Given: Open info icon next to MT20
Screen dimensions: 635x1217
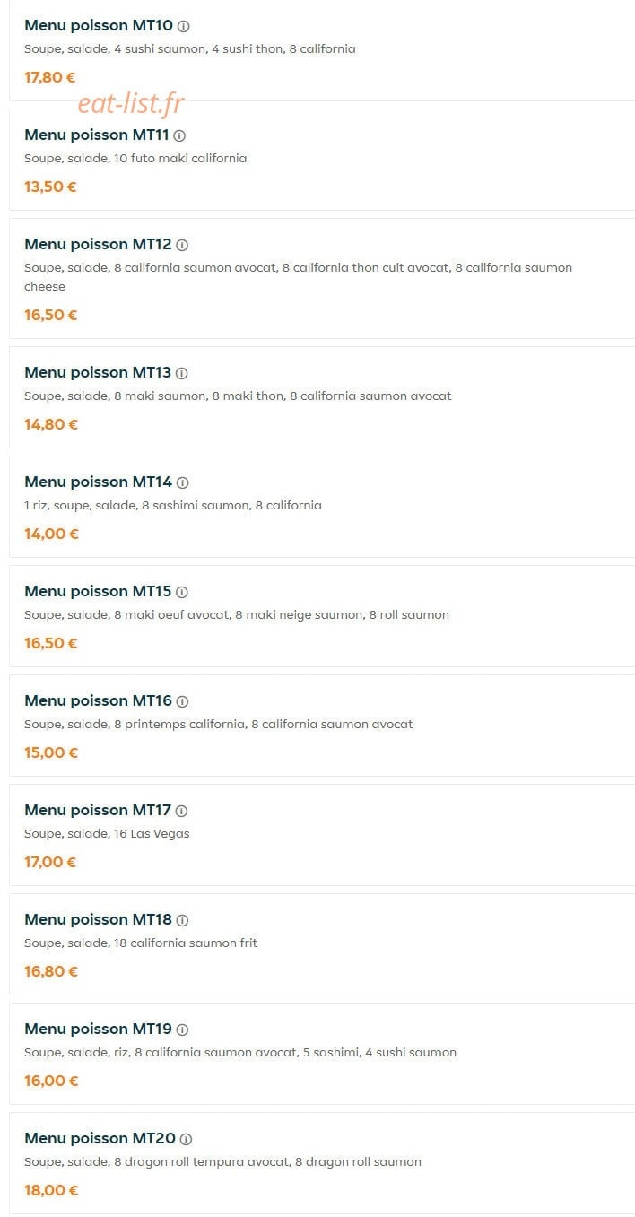Looking at the screenshot, I should [187, 1139].
